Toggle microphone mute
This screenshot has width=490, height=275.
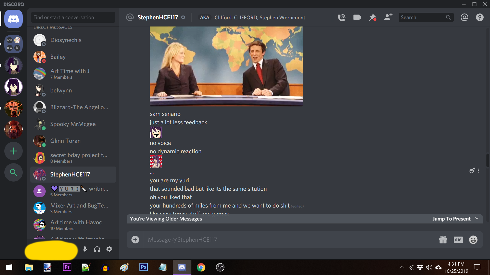click(85, 249)
